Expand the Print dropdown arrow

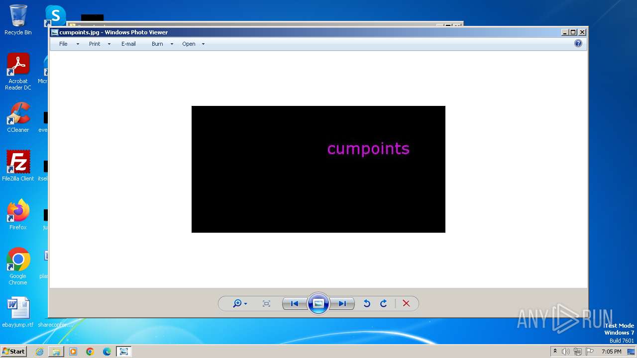pos(109,44)
